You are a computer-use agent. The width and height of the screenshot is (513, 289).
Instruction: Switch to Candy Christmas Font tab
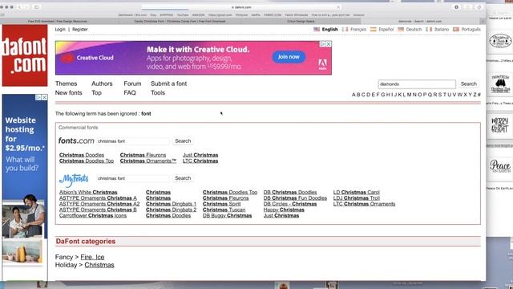[180, 22]
